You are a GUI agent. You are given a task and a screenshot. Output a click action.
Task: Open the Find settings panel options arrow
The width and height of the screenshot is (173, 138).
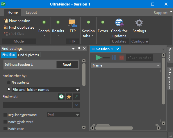pos(73,49)
